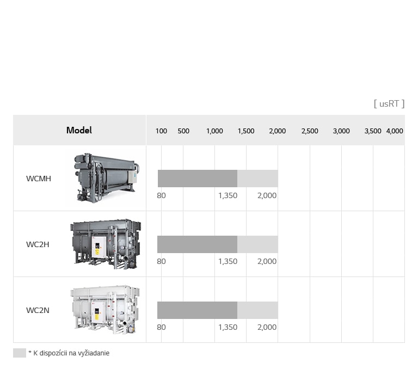Viewport: 418px width, 381px height.
Task: Click the dark gray WCMH capacity bar
Action: coord(197,179)
